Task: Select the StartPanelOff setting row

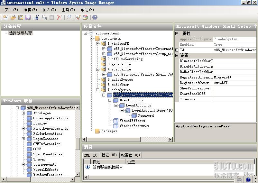Action: (x=218, y=94)
